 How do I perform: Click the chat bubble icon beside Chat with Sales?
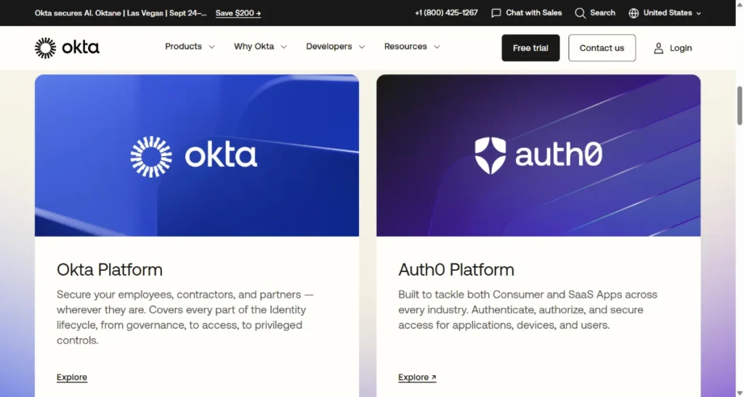(x=496, y=13)
